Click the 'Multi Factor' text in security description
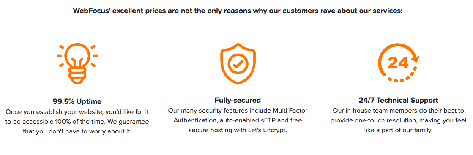473x155 pixels. click(x=290, y=110)
